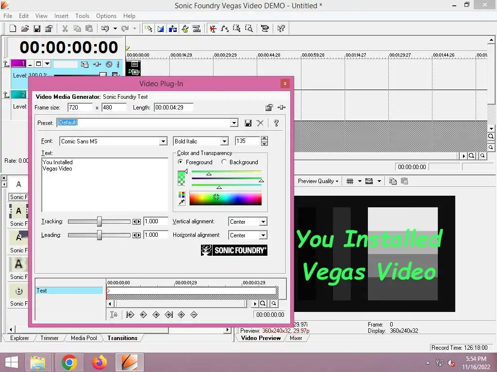Viewport: 497px width, 372px height.
Task: Jump to first keyframe button
Action: [130, 314]
